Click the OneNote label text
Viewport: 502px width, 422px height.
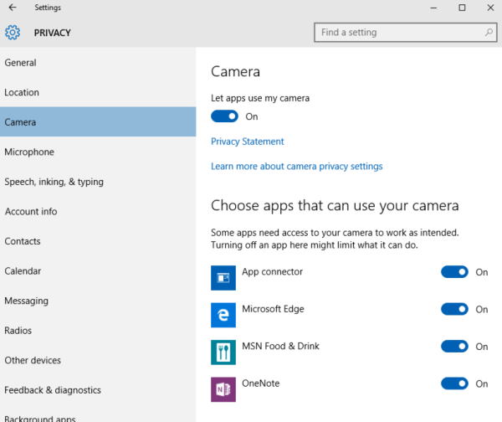click(x=260, y=383)
